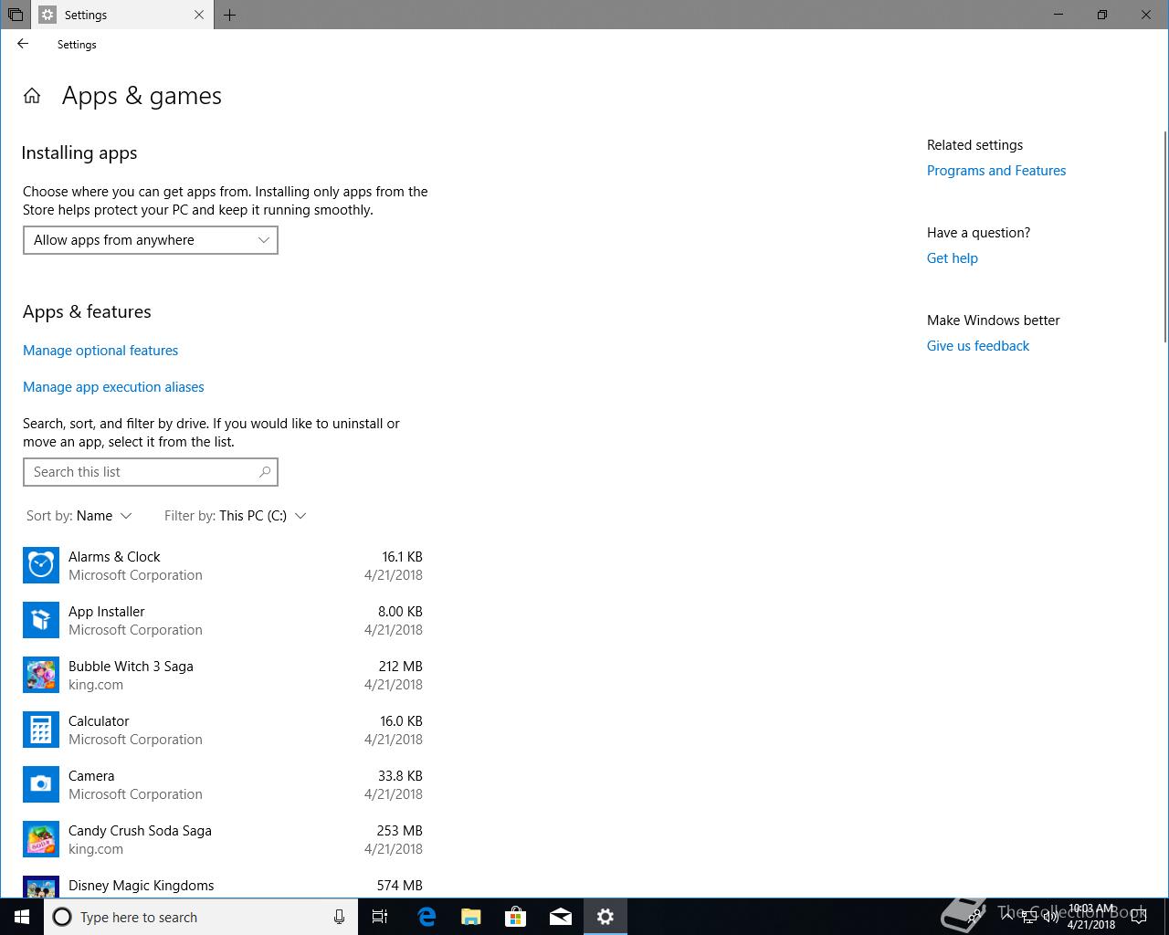Select Camera list entry name
This screenshot has height=935, width=1169.
(91, 776)
